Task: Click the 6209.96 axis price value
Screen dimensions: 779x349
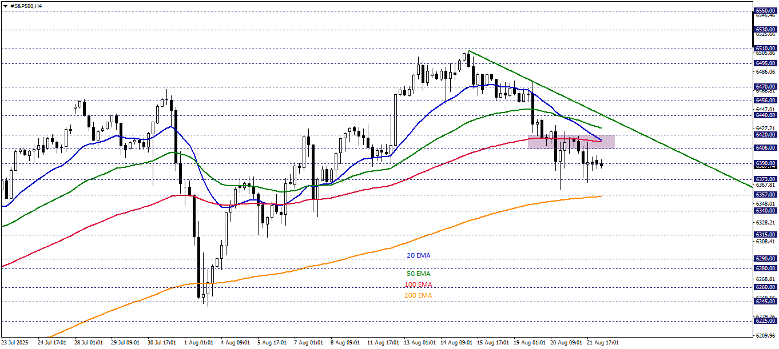Action: pyautogui.click(x=765, y=336)
